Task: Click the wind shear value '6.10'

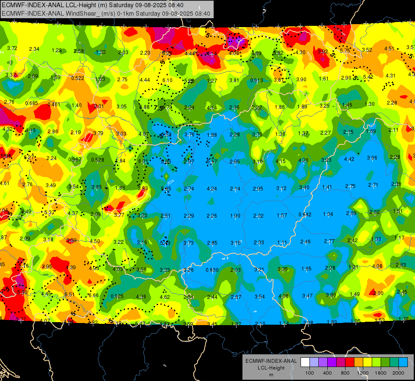Action: pos(167,80)
